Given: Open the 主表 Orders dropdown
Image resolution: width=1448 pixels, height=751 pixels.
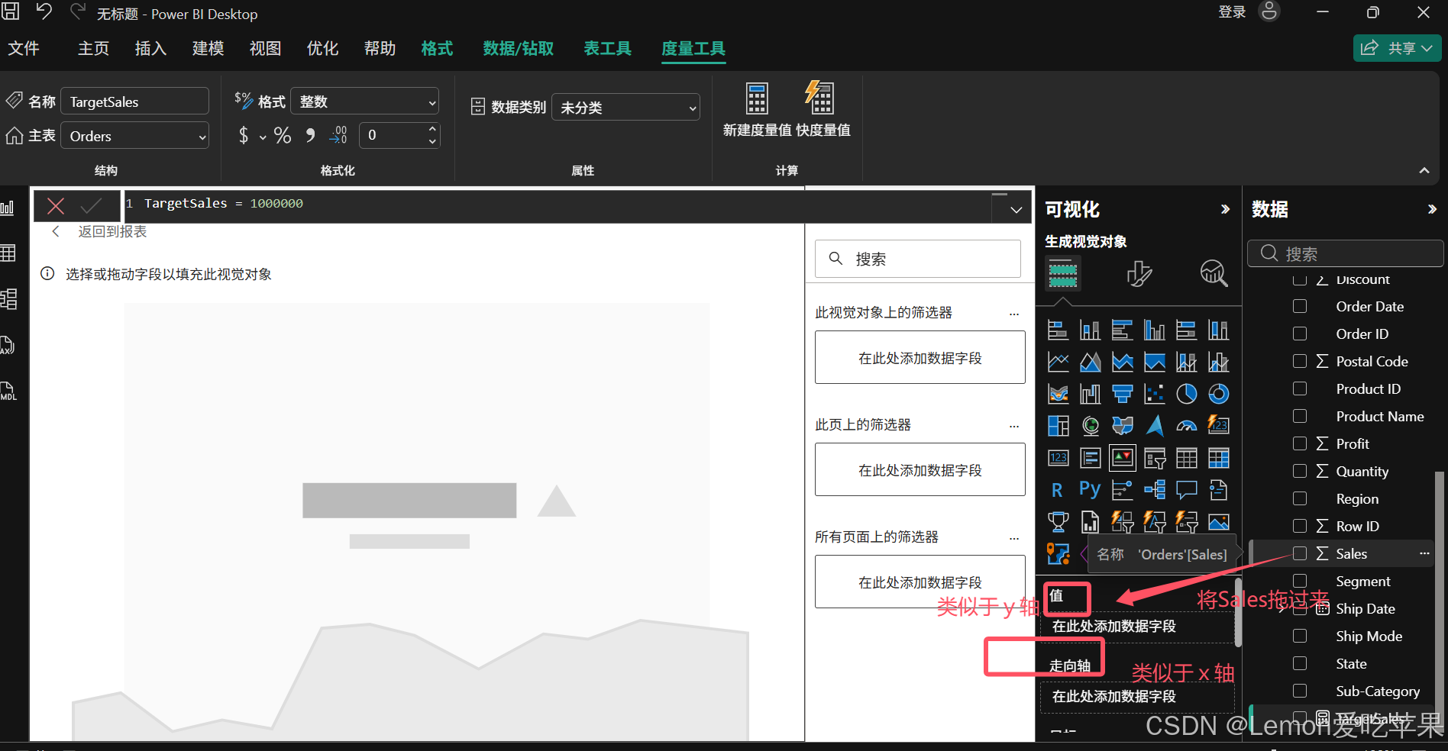Looking at the screenshot, I should coord(134,136).
